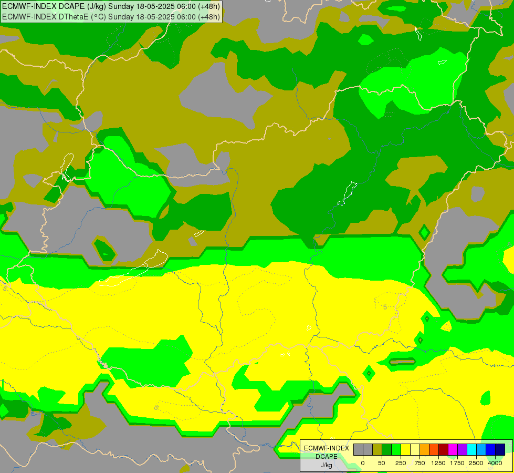This screenshot has height=473, width=514.
Task: Click the ECMWF-INDEX label in legend
Action: [x=327, y=448]
